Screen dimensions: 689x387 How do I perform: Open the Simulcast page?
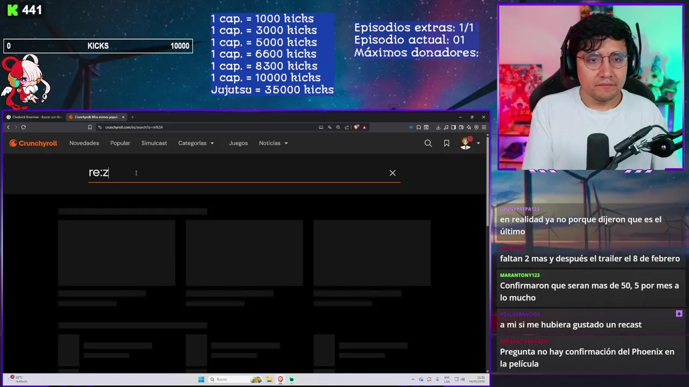(154, 143)
